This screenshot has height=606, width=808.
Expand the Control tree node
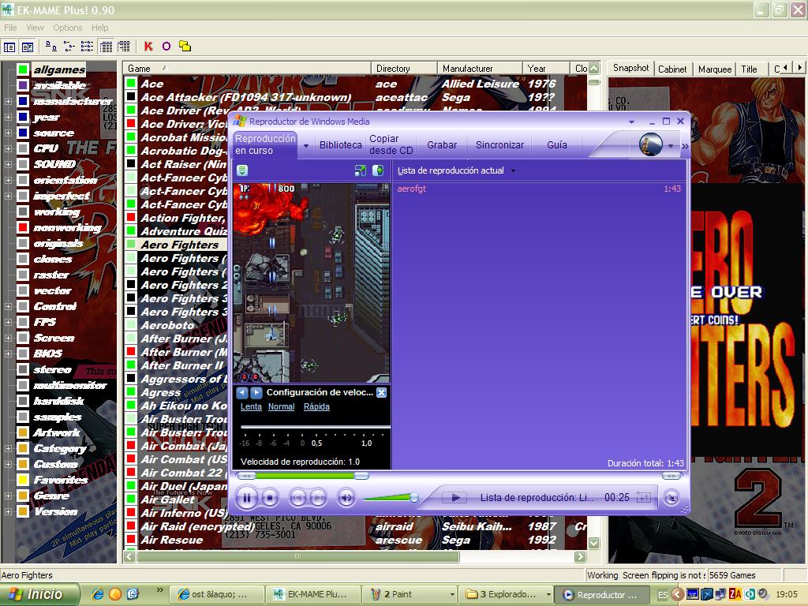(x=8, y=307)
